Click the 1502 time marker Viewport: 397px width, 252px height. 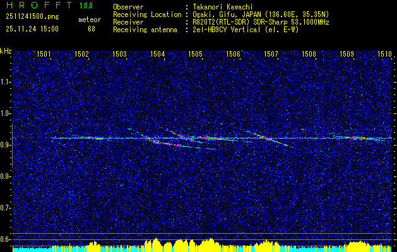81,54
